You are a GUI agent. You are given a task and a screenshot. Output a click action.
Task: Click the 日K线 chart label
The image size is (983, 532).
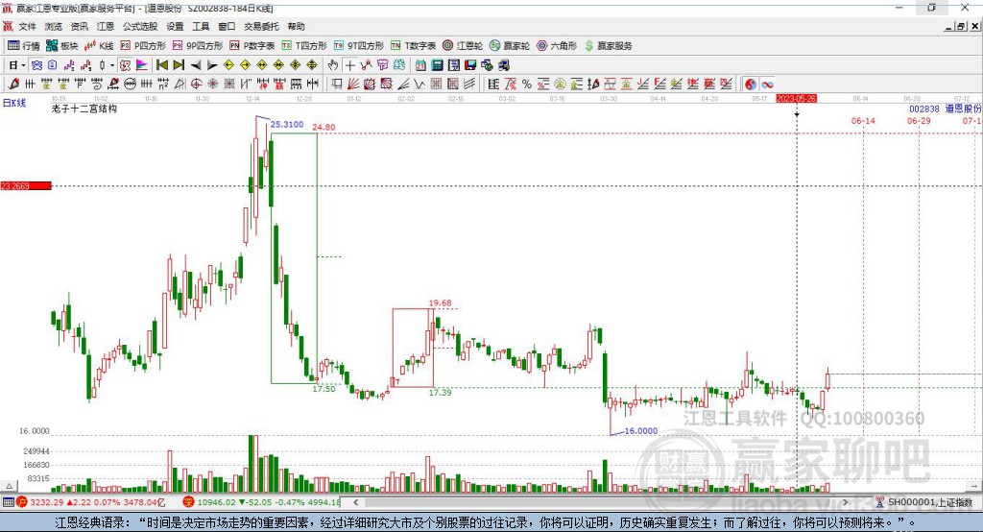pyautogui.click(x=14, y=103)
